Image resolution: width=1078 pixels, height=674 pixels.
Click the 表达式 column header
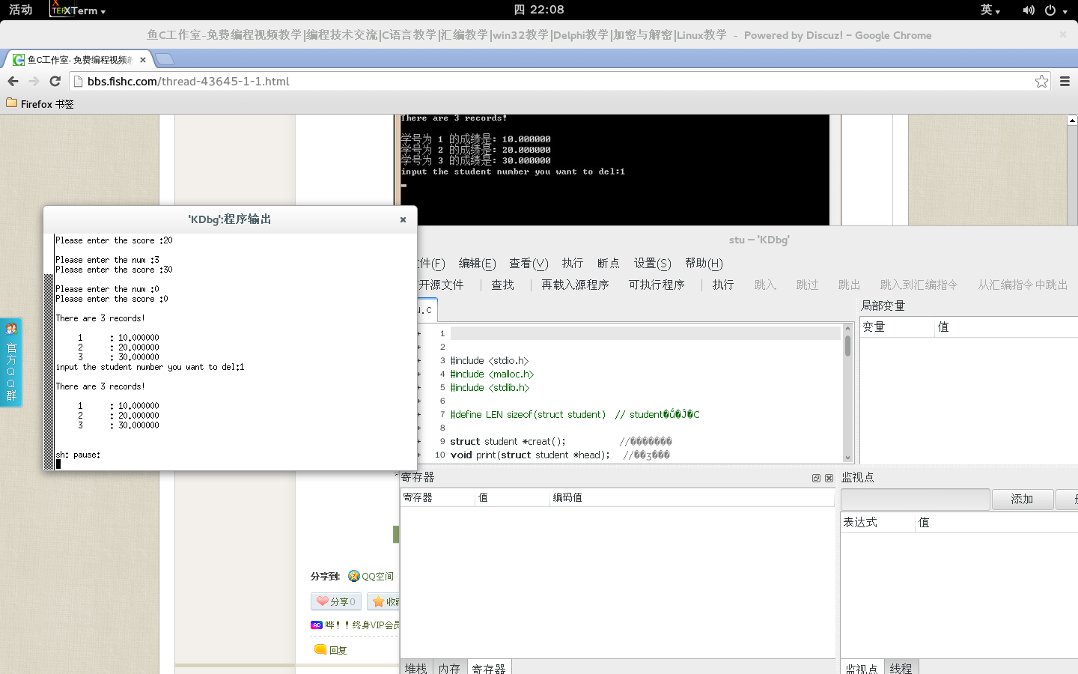pyautogui.click(x=877, y=522)
